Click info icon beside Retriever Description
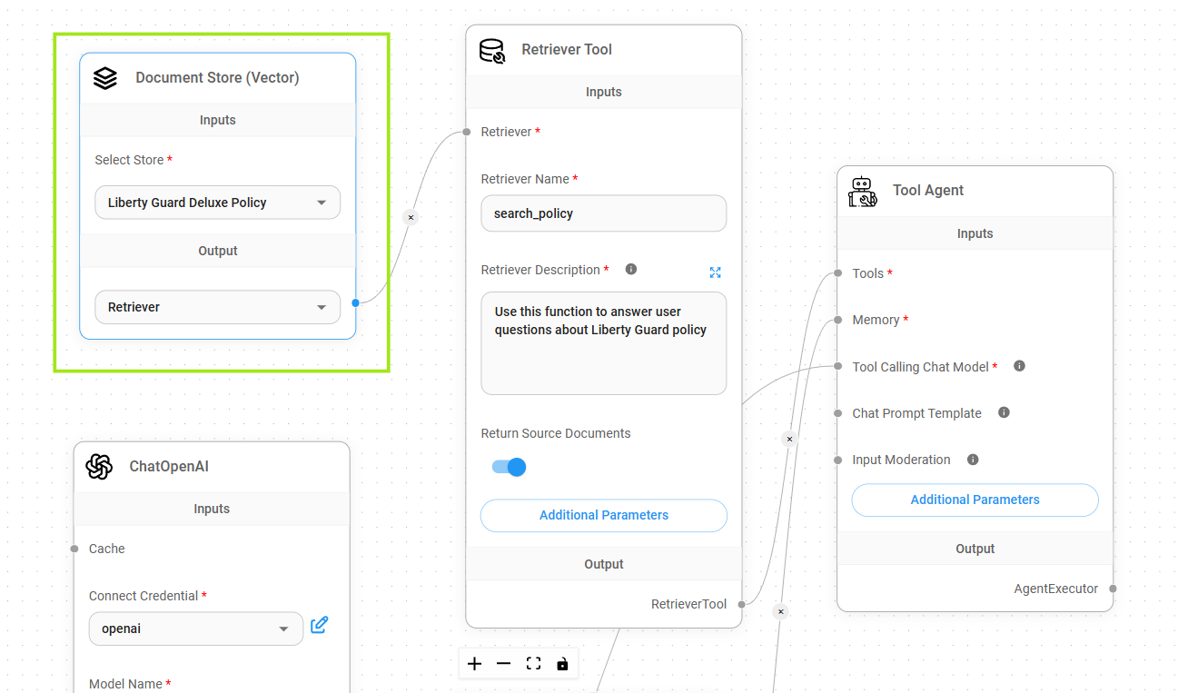The width and height of the screenshot is (1178, 693). [x=631, y=270]
